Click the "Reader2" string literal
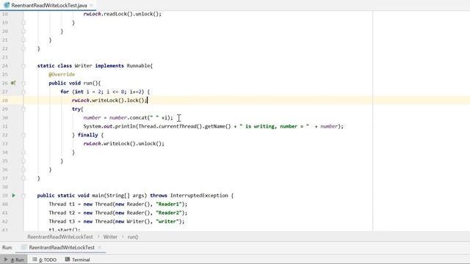The height and width of the screenshot is (264, 470). 169,213
